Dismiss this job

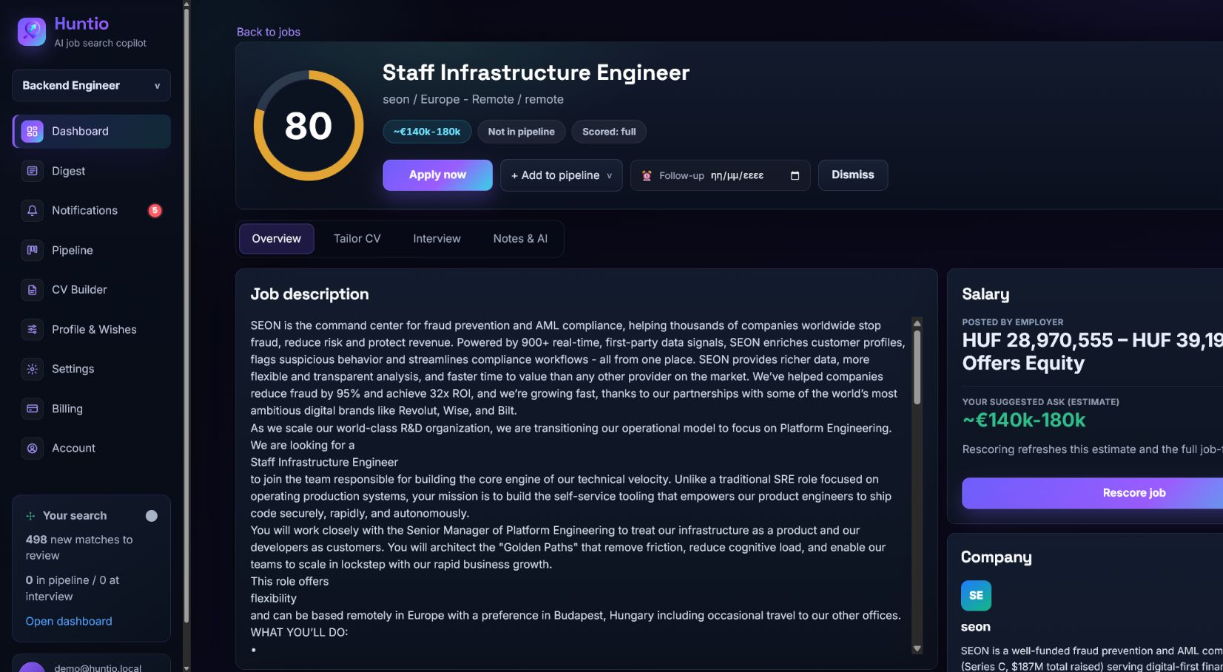click(852, 175)
